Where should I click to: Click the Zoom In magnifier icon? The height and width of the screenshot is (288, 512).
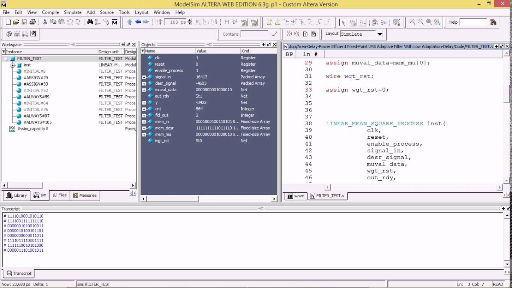pos(412,22)
